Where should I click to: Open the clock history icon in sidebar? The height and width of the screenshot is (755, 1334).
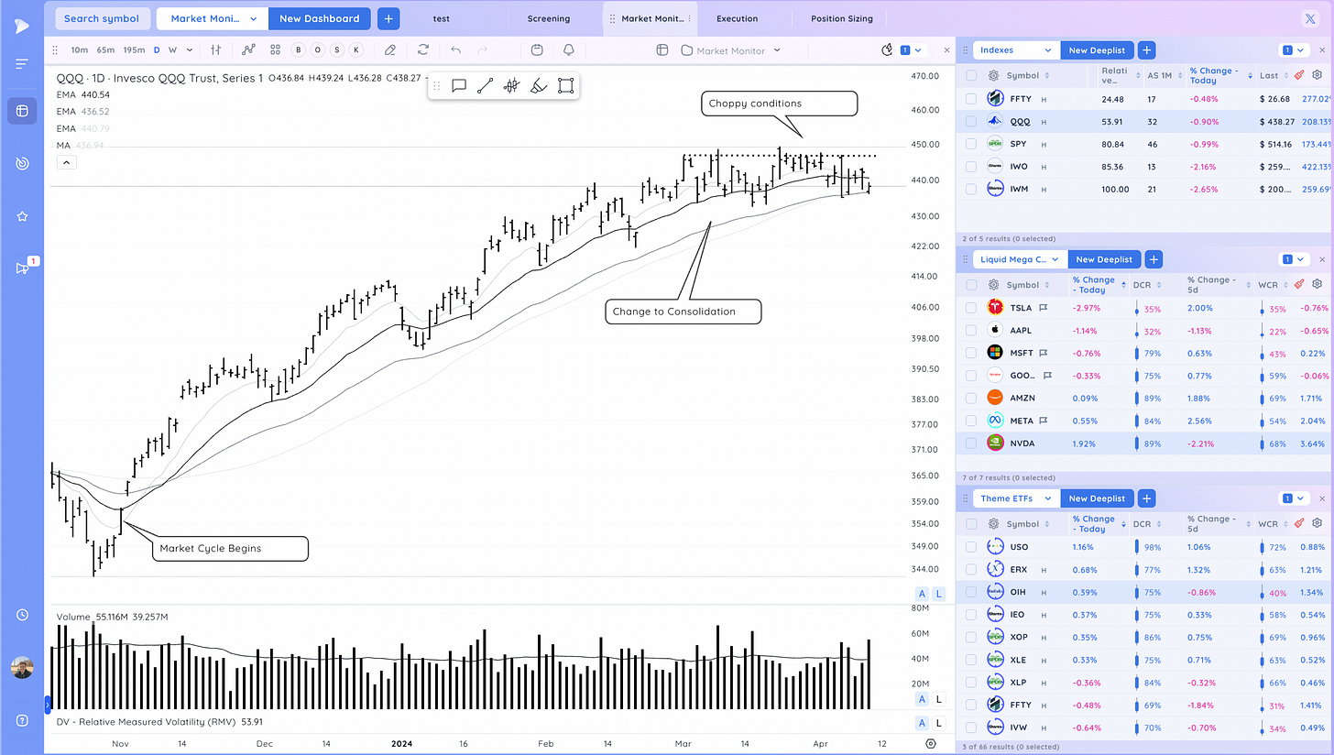[x=22, y=615]
